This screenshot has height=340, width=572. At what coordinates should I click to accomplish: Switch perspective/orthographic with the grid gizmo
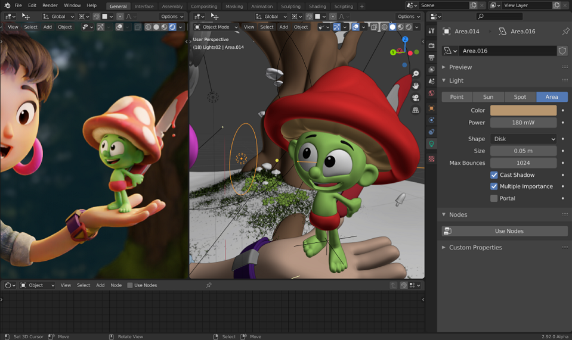click(416, 110)
